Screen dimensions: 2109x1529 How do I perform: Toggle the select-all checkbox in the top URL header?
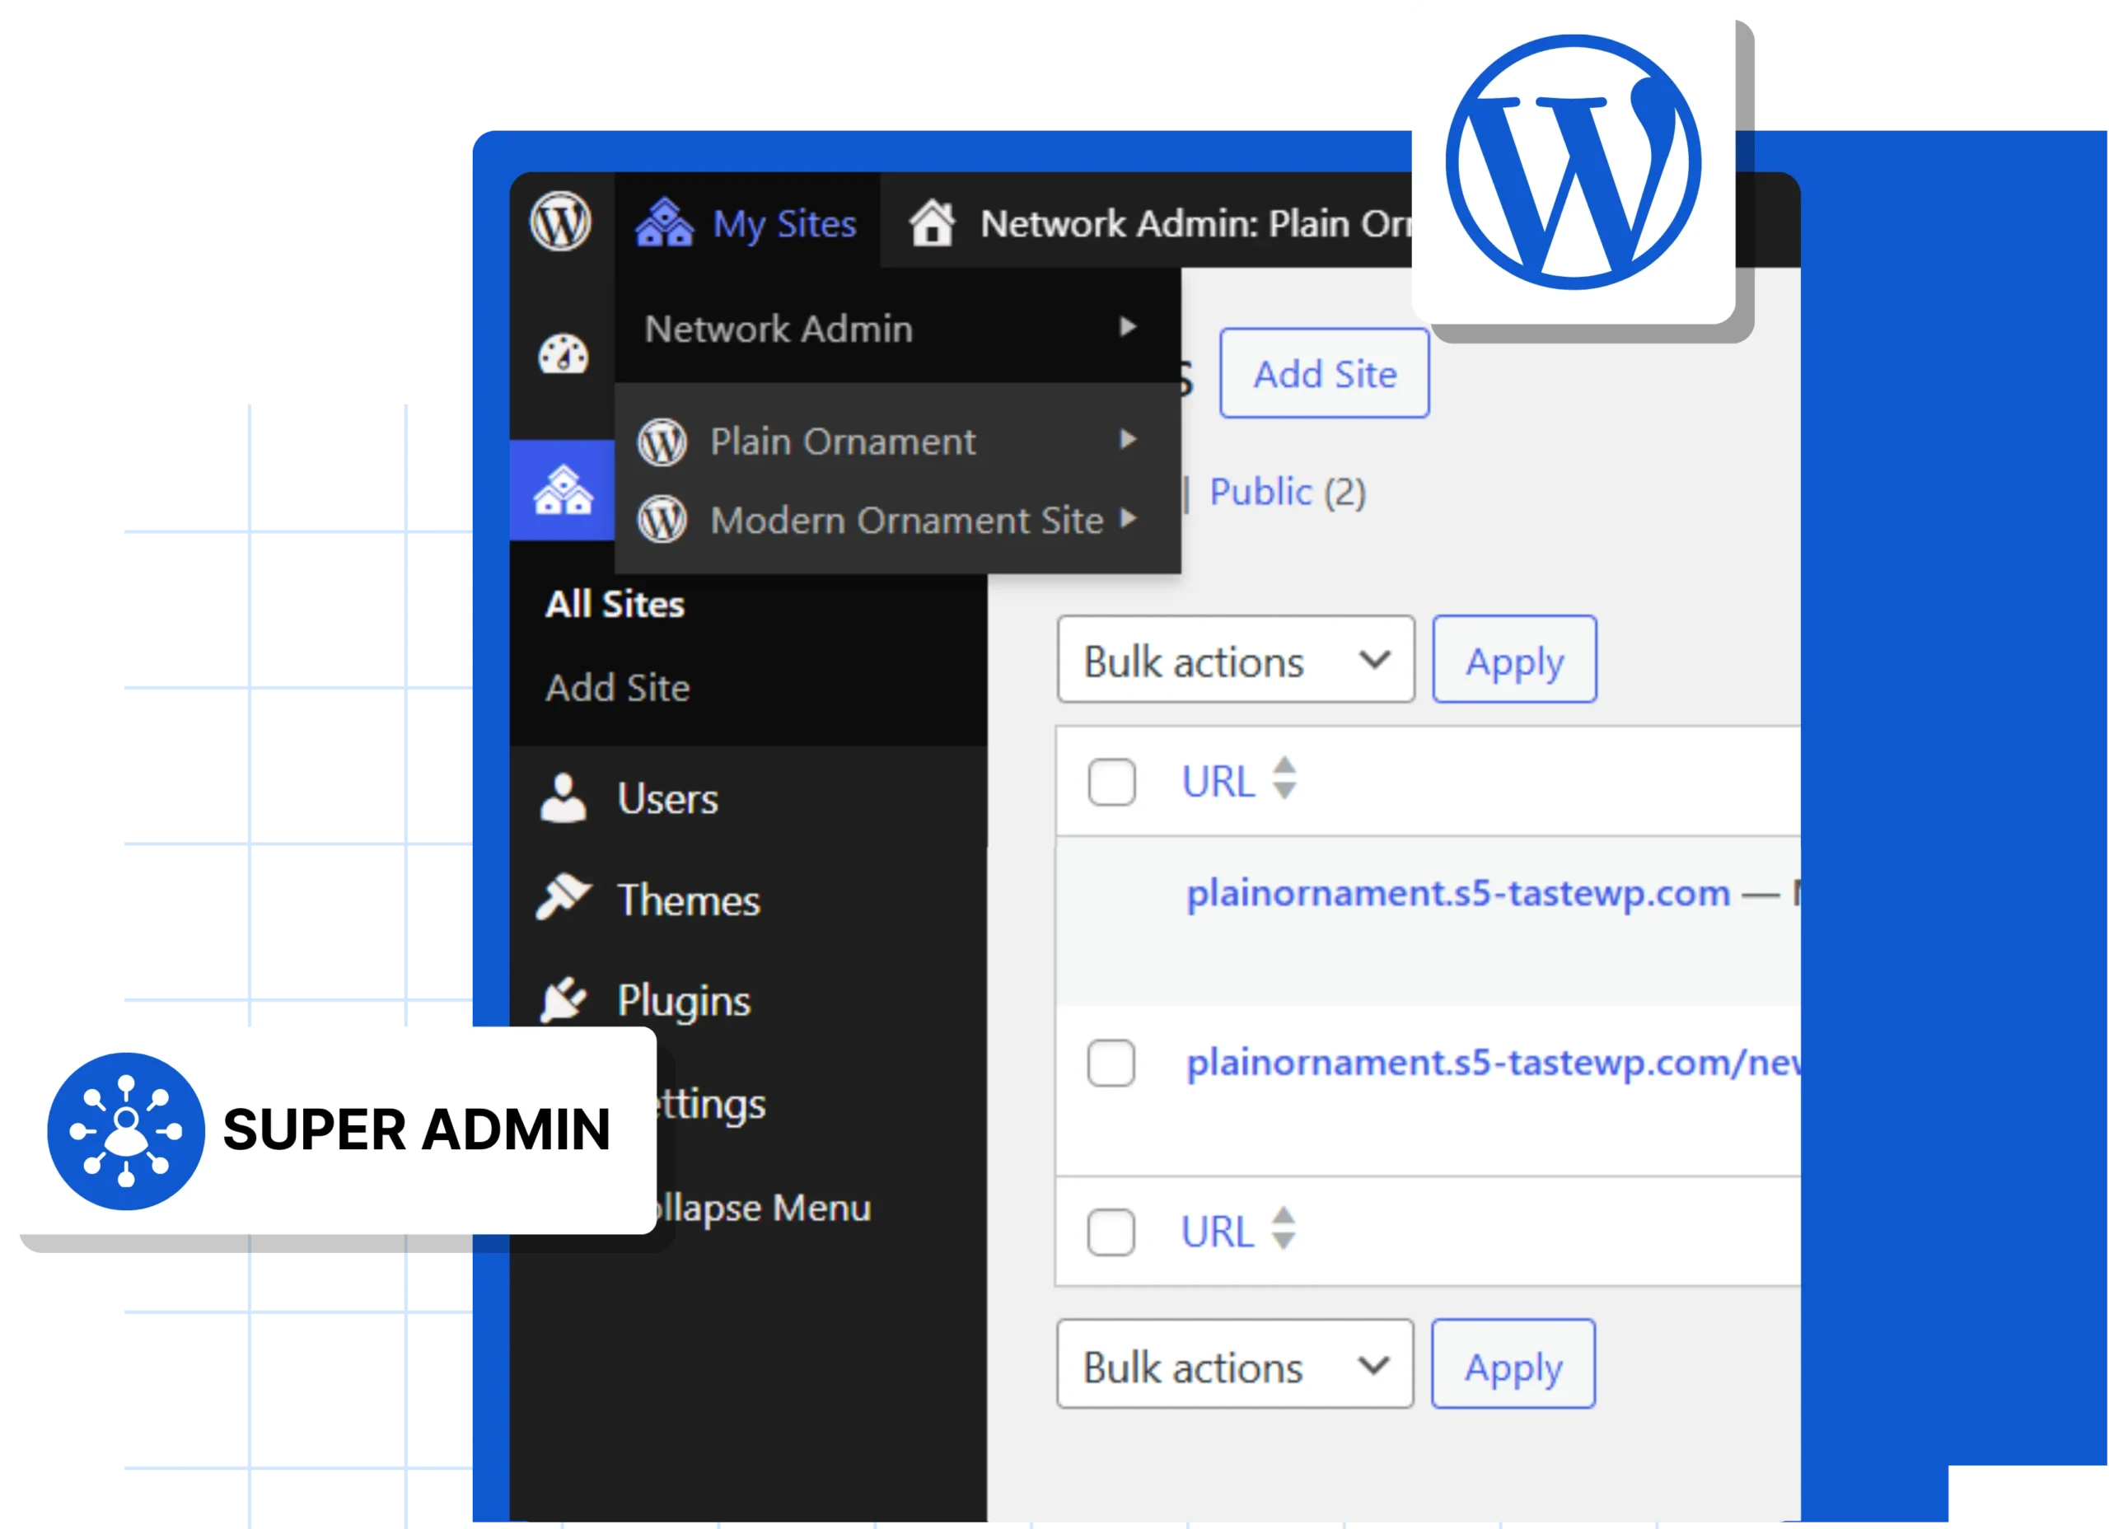tap(1111, 781)
